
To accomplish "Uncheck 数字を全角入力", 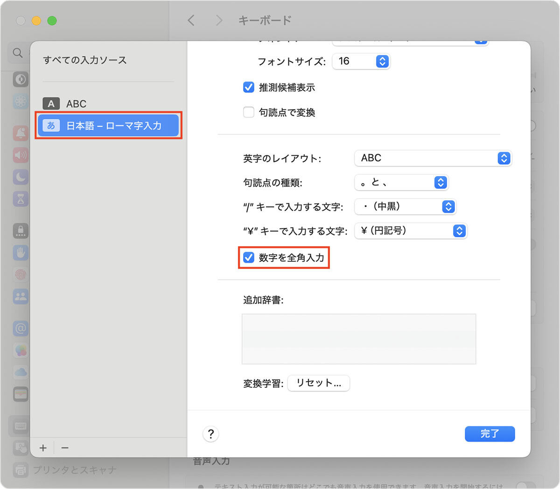I will coord(249,257).
